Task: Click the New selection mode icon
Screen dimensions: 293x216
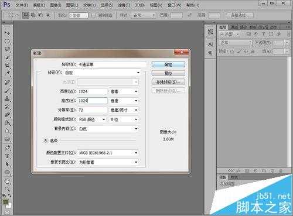Action: click(x=26, y=15)
